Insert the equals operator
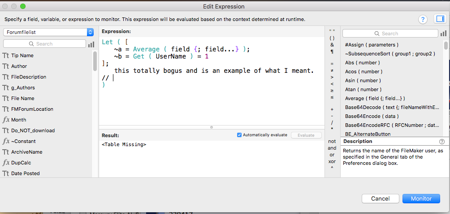450x214 pixels. point(332,63)
